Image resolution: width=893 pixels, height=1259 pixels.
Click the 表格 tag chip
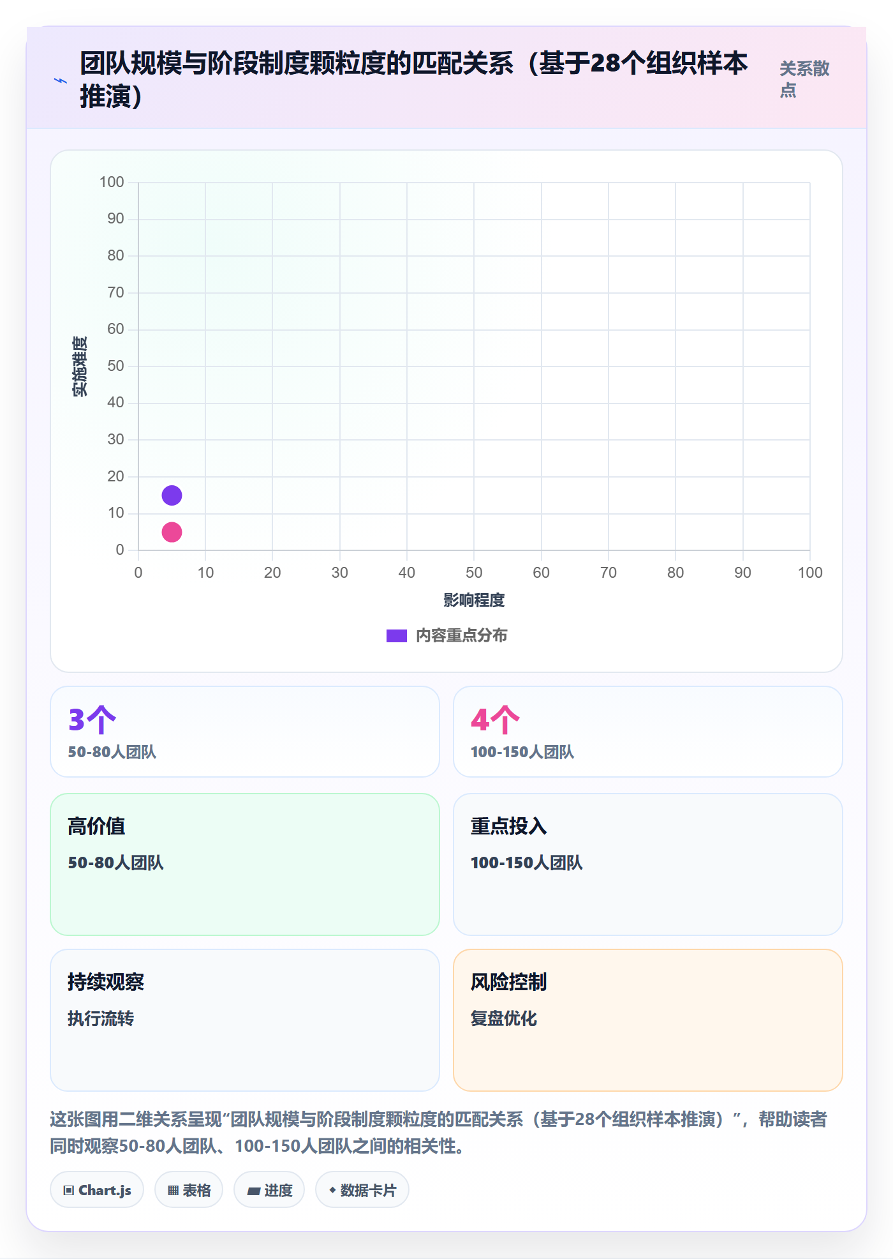point(189,1190)
